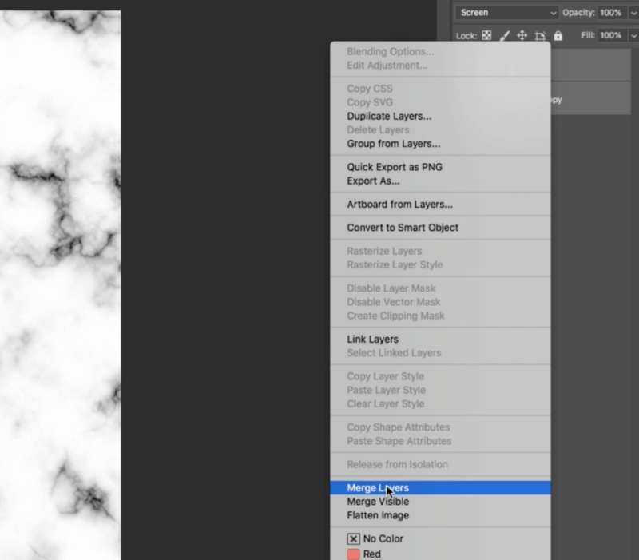Choose Convert to Smart Object
Image resolution: width=639 pixels, height=560 pixels.
coord(403,227)
